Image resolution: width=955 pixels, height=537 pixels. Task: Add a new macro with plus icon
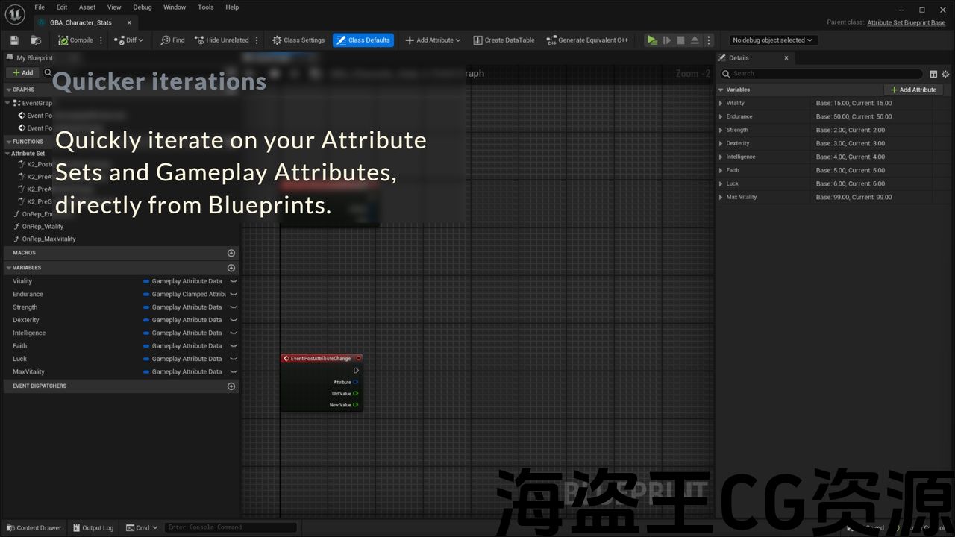[x=231, y=253]
